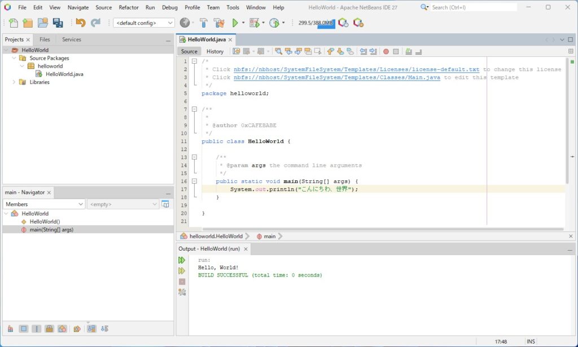This screenshot has width=578, height=347.
Task: Click the New Project toolbar icon
Action: 28,23
